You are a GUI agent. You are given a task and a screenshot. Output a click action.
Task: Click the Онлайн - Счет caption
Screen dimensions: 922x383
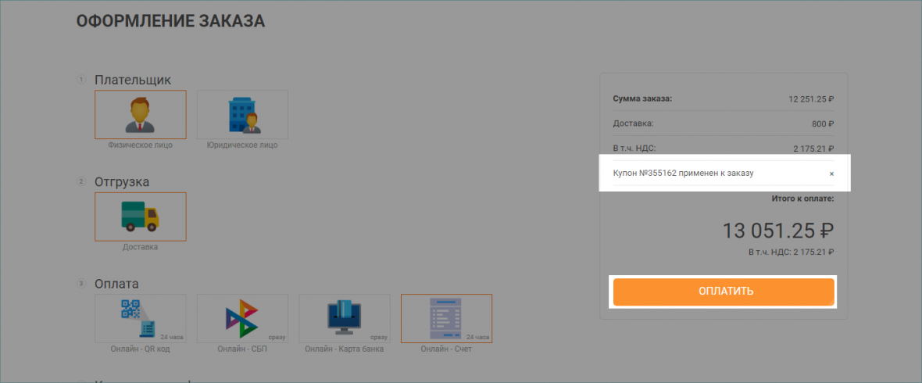point(446,349)
